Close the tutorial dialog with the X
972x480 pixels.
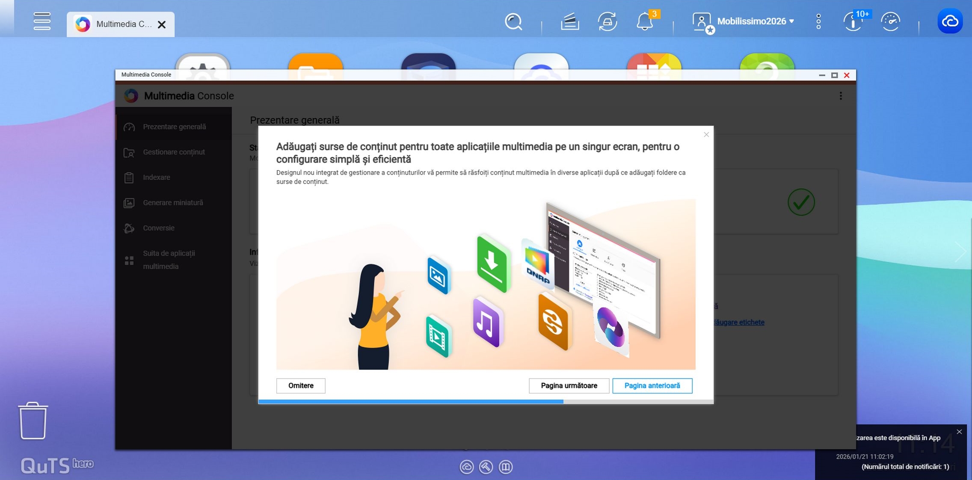click(706, 135)
